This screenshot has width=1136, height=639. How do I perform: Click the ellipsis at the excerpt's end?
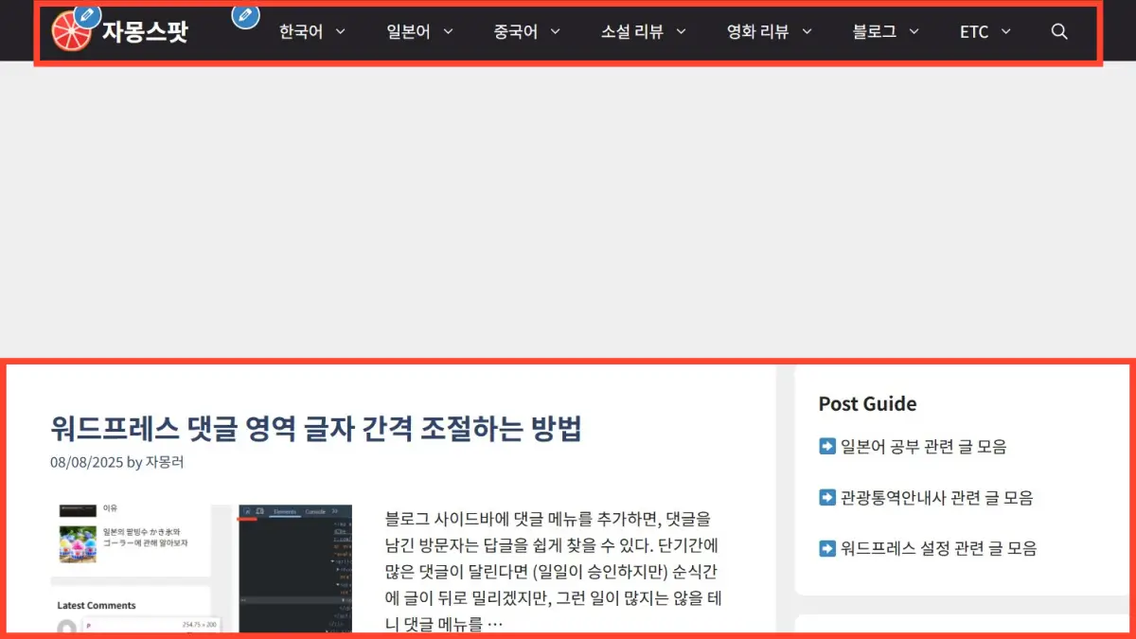pos(494,624)
